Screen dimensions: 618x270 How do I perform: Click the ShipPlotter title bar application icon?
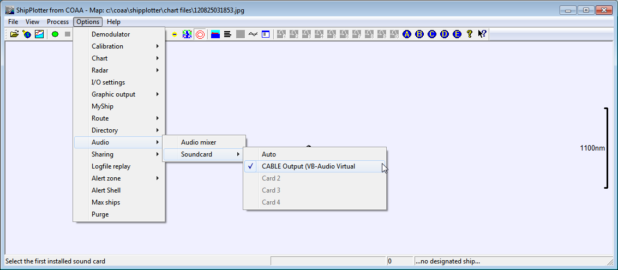[10, 10]
